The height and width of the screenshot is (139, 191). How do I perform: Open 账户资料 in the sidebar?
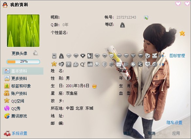point(15,93)
